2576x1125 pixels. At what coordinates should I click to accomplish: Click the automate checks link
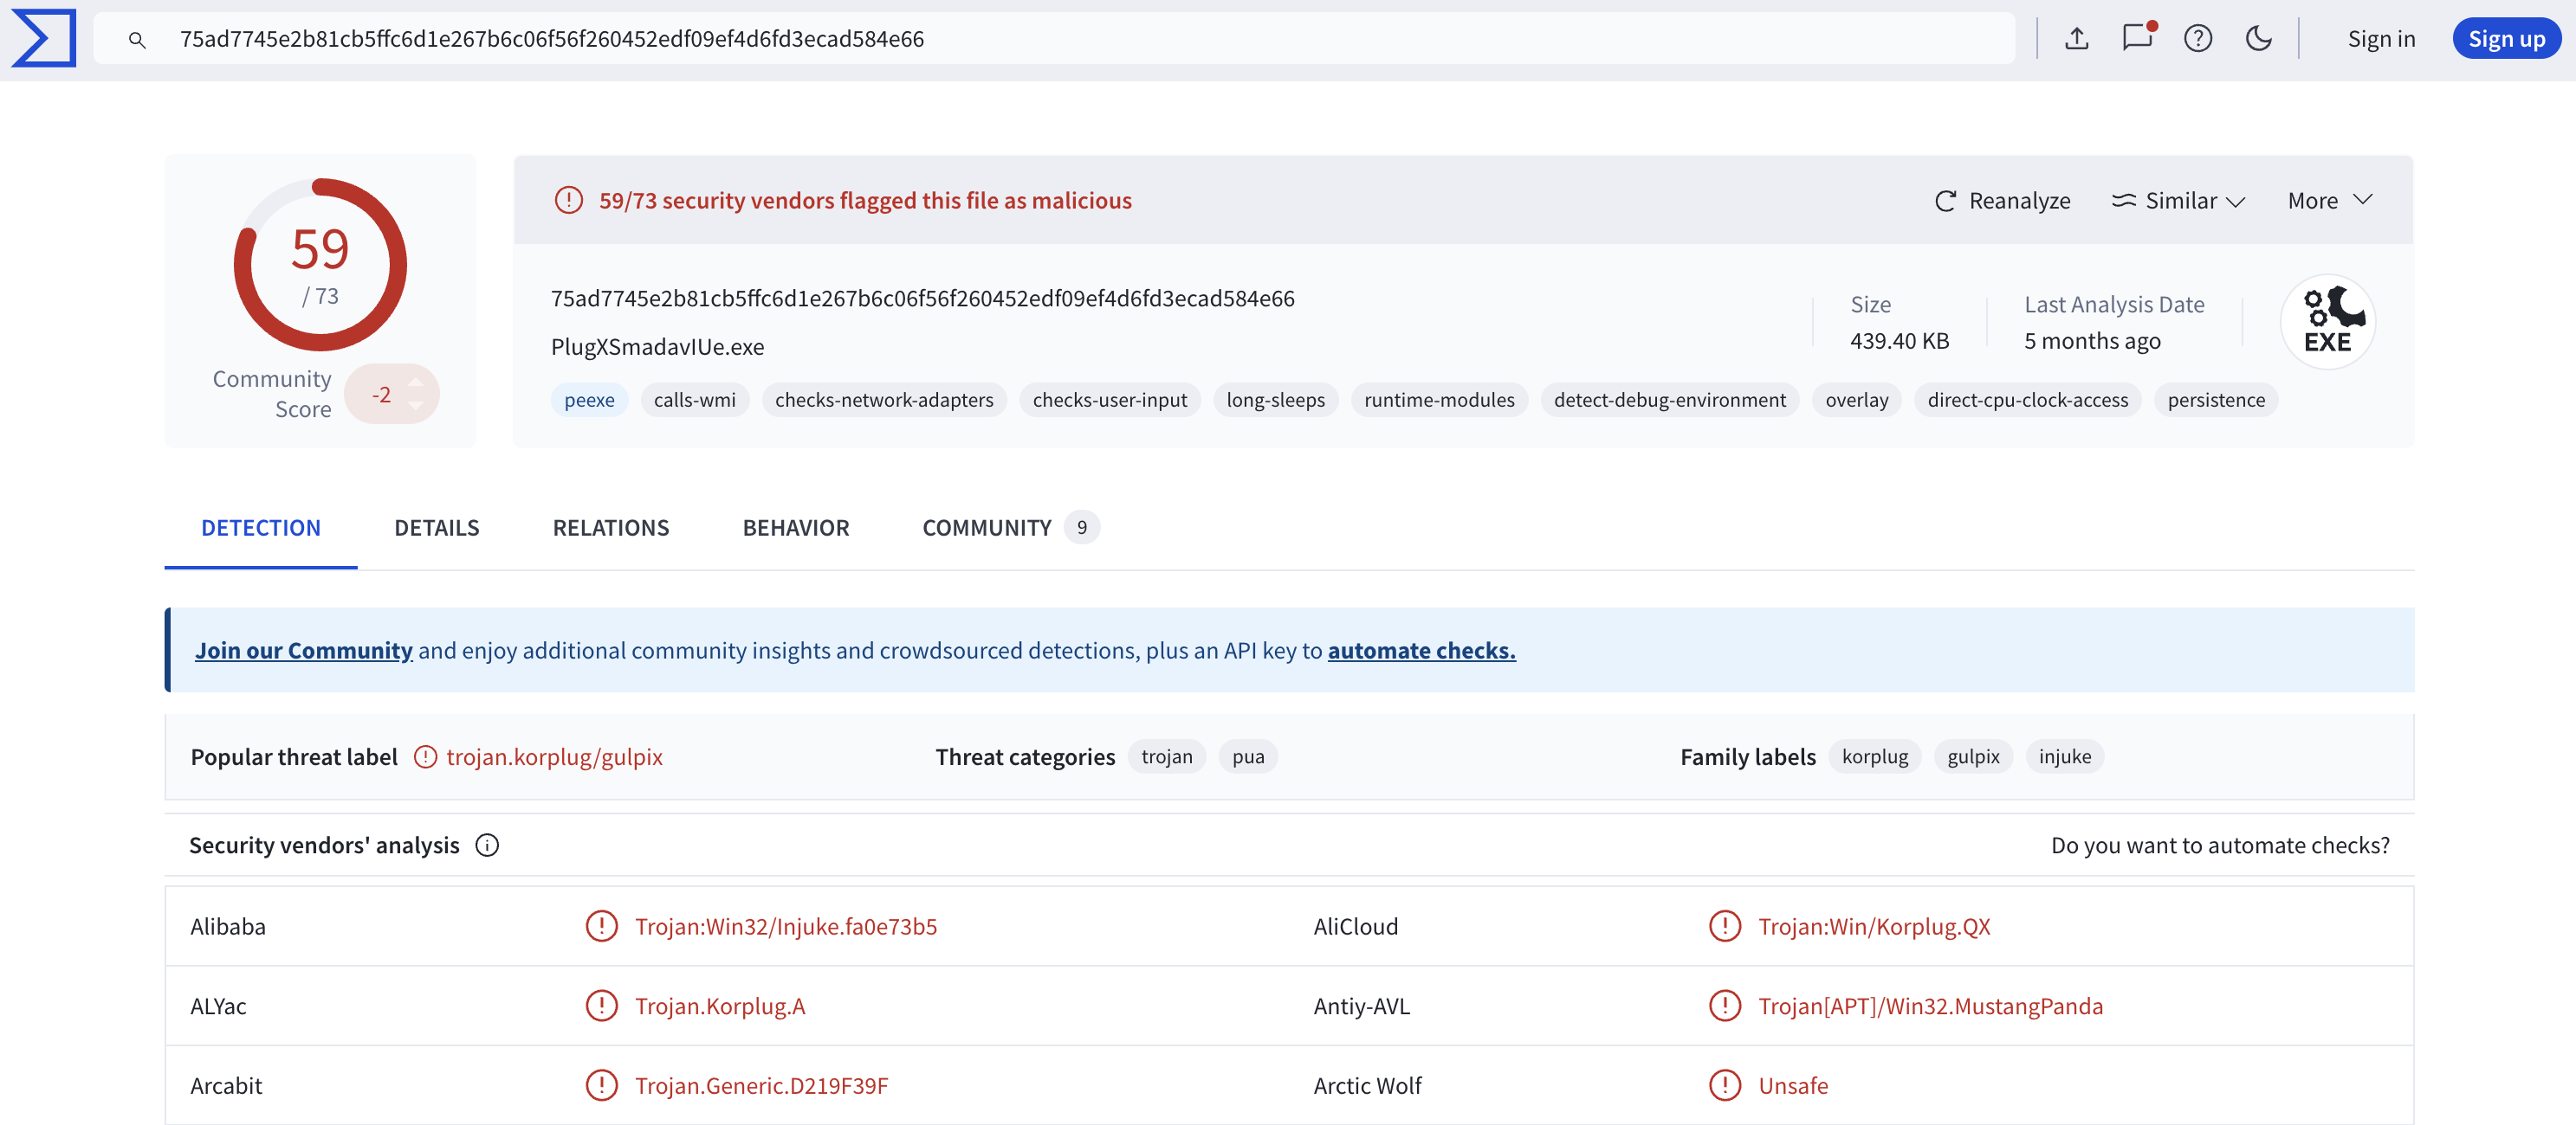(x=1421, y=651)
